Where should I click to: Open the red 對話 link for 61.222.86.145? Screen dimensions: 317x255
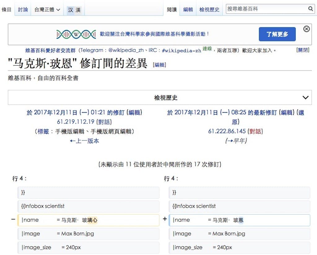[x=255, y=131]
